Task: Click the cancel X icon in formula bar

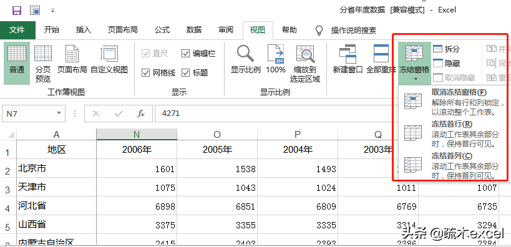Action: coord(96,114)
